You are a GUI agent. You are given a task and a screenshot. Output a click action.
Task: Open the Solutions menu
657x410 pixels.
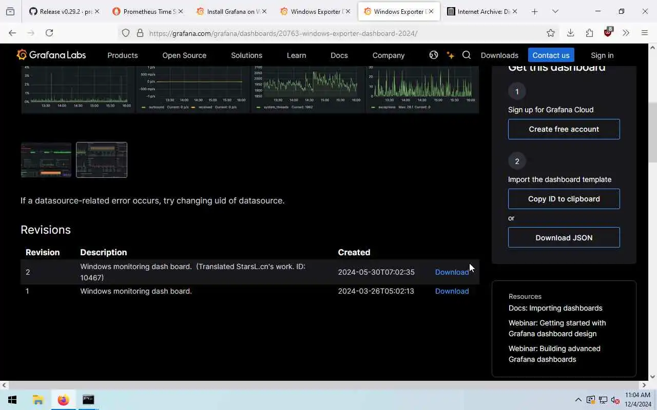246,55
